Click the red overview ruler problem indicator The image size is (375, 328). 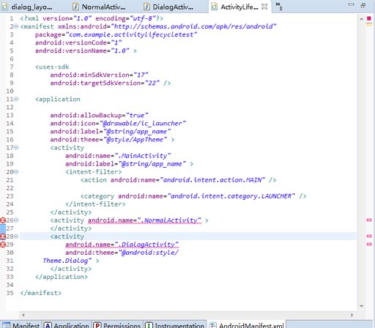coord(369,18)
